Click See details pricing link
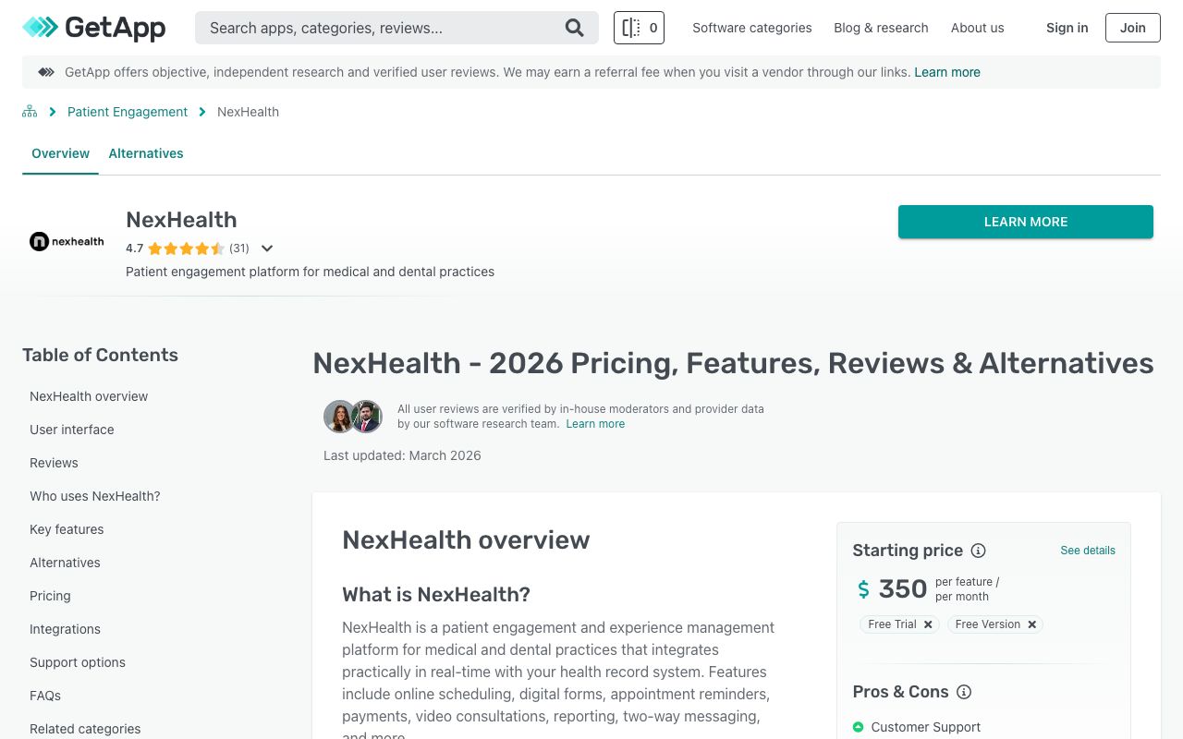This screenshot has height=739, width=1183. (x=1088, y=551)
